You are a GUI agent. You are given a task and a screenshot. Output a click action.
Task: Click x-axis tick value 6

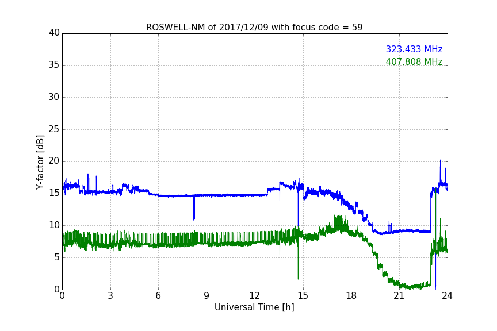159,296
